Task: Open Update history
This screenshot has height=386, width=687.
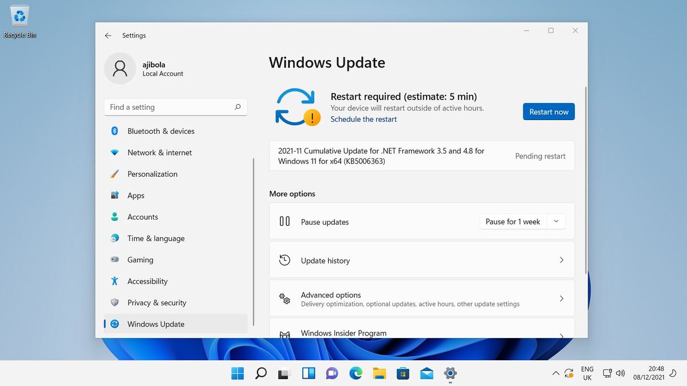Action: (x=422, y=260)
